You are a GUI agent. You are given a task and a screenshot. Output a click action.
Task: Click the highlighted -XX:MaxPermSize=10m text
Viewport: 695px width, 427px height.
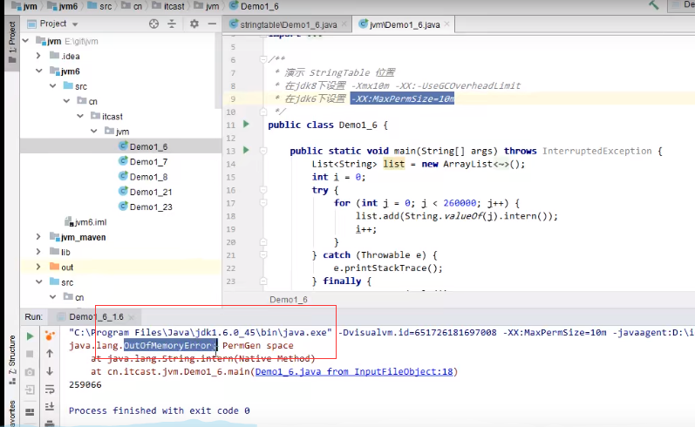[403, 98]
